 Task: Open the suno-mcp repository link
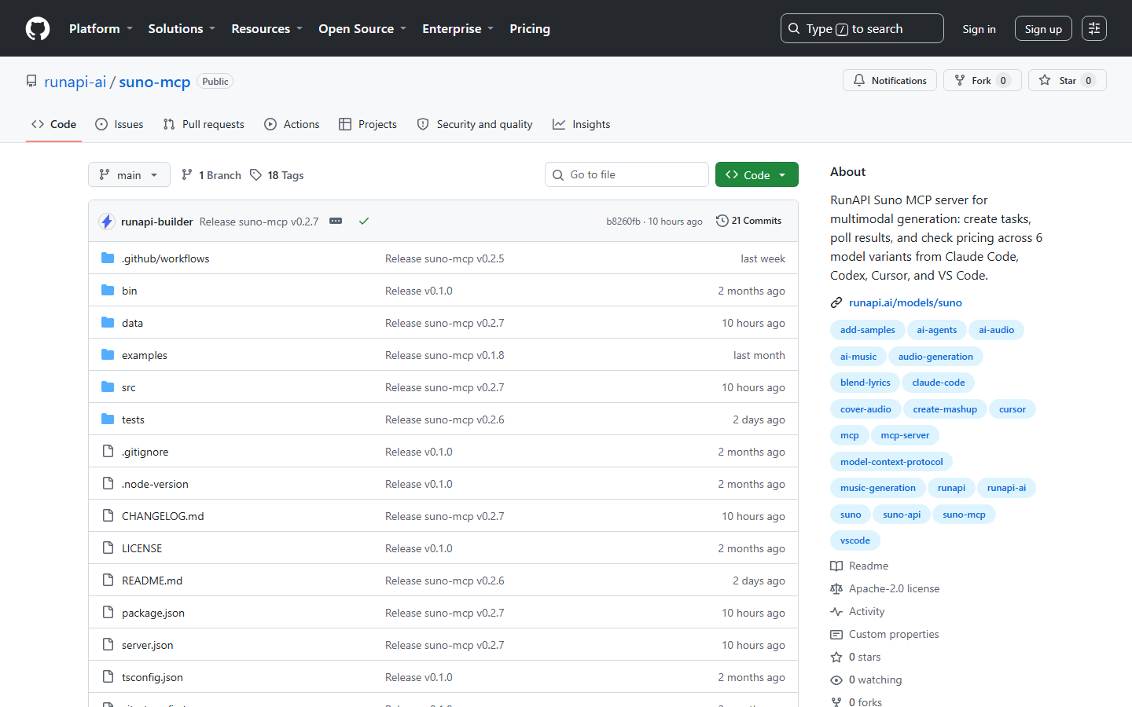155,82
